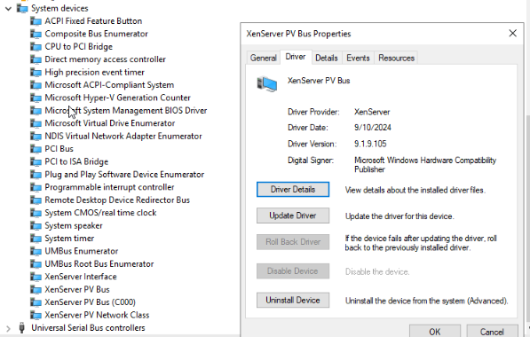
Task: Click the Remote Desktop Device Redirector Bus icon
Action: coord(36,200)
